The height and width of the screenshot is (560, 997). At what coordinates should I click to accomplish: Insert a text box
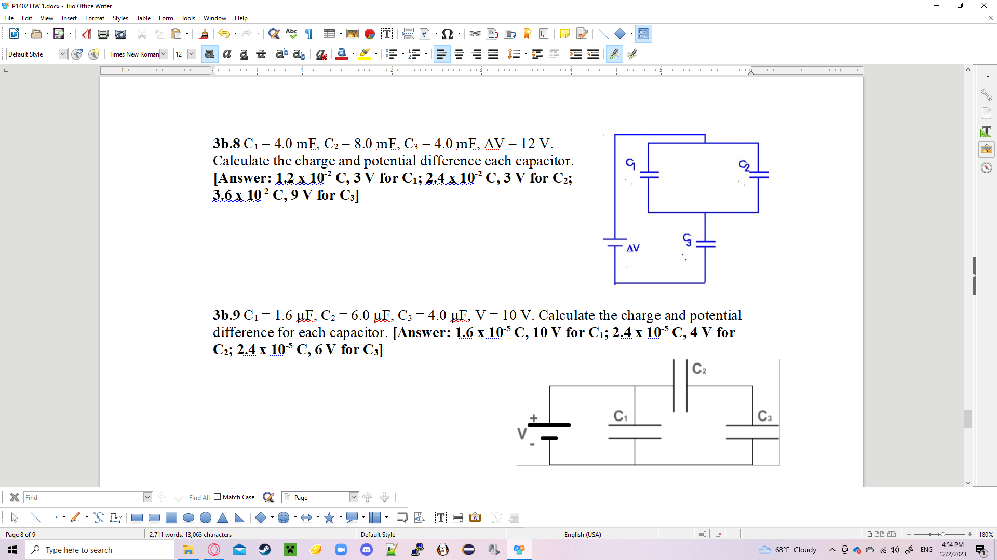387,33
